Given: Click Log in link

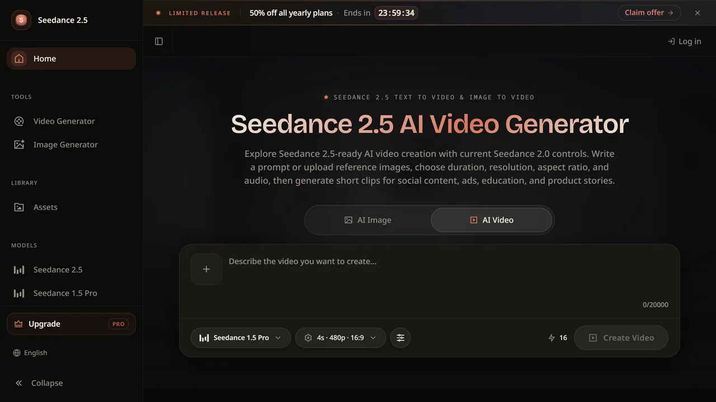Looking at the screenshot, I should click(x=684, y=41).
